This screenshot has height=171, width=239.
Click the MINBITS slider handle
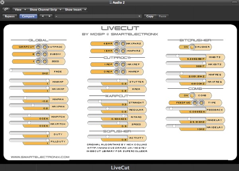(177, 56)
